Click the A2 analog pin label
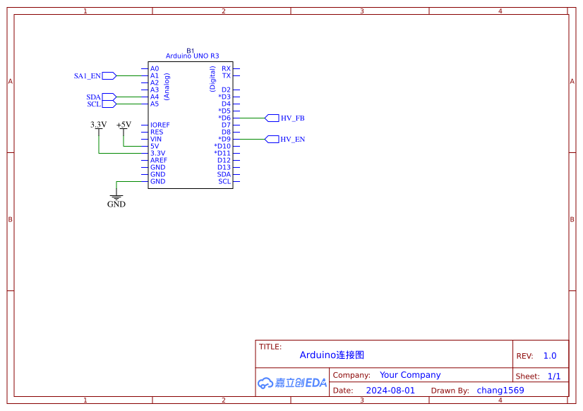This screenshot has width=583, height=411. 155,82
